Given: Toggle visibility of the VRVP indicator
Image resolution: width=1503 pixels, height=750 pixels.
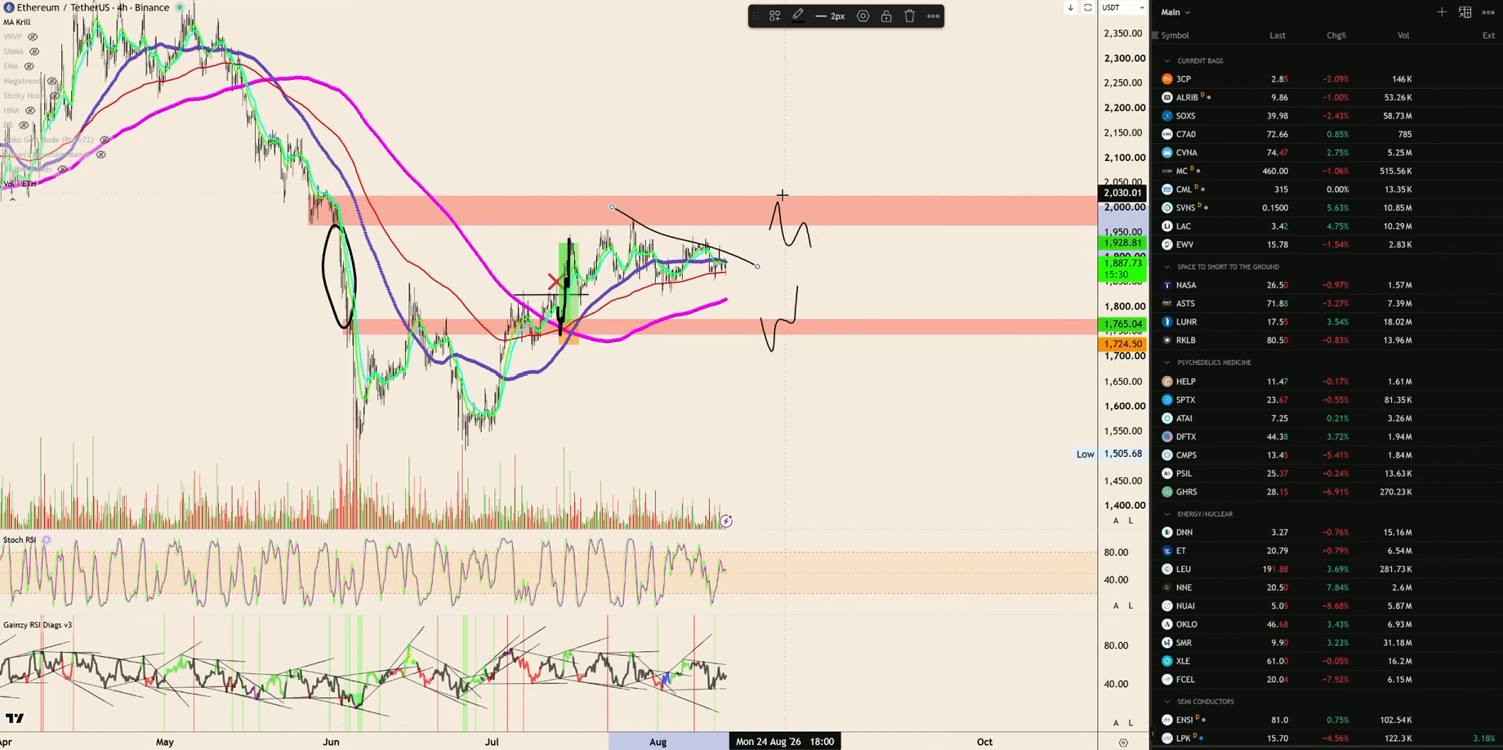Looking at the screenshot, I should [x=33, y=37].
